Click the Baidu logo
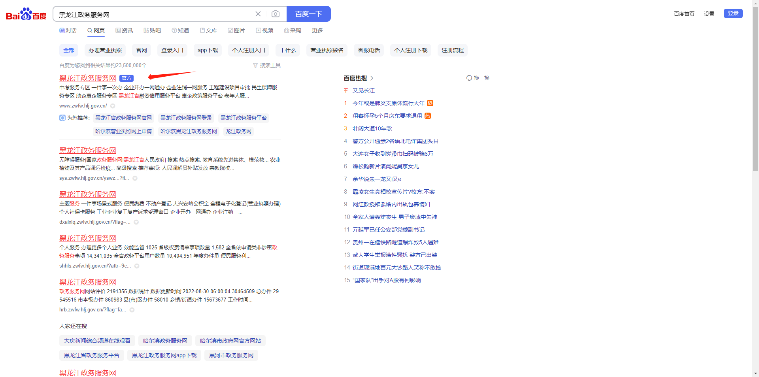 [x=26, y=14]
